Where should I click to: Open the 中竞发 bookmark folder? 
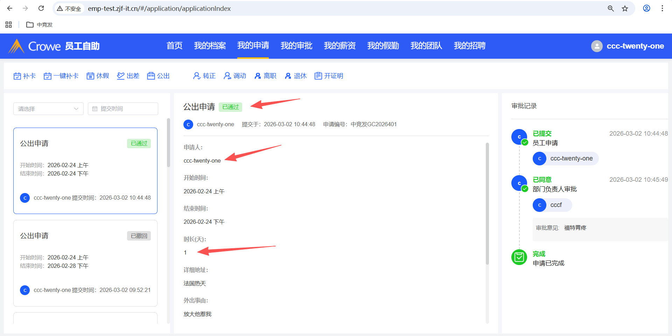click(40, 24)
